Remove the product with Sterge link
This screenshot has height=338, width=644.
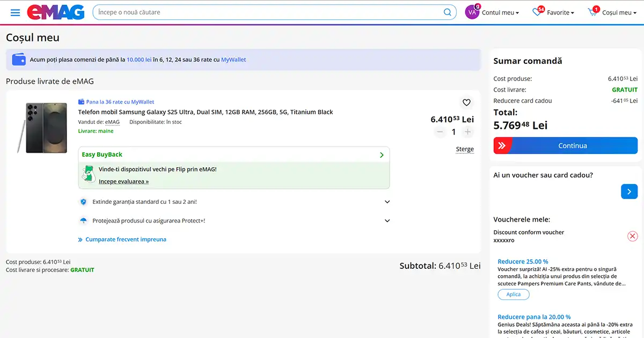(x=465, y=149)
